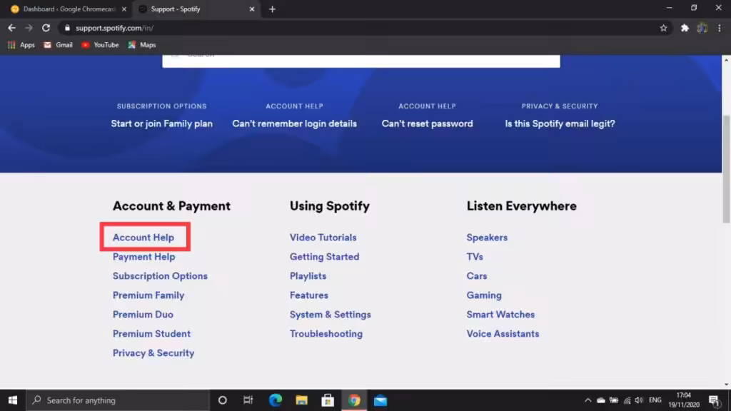This screenshot has height=411, width=731.
Task: Open Premium Duo link
Action: pyautogui.click(x=143, y=315)
